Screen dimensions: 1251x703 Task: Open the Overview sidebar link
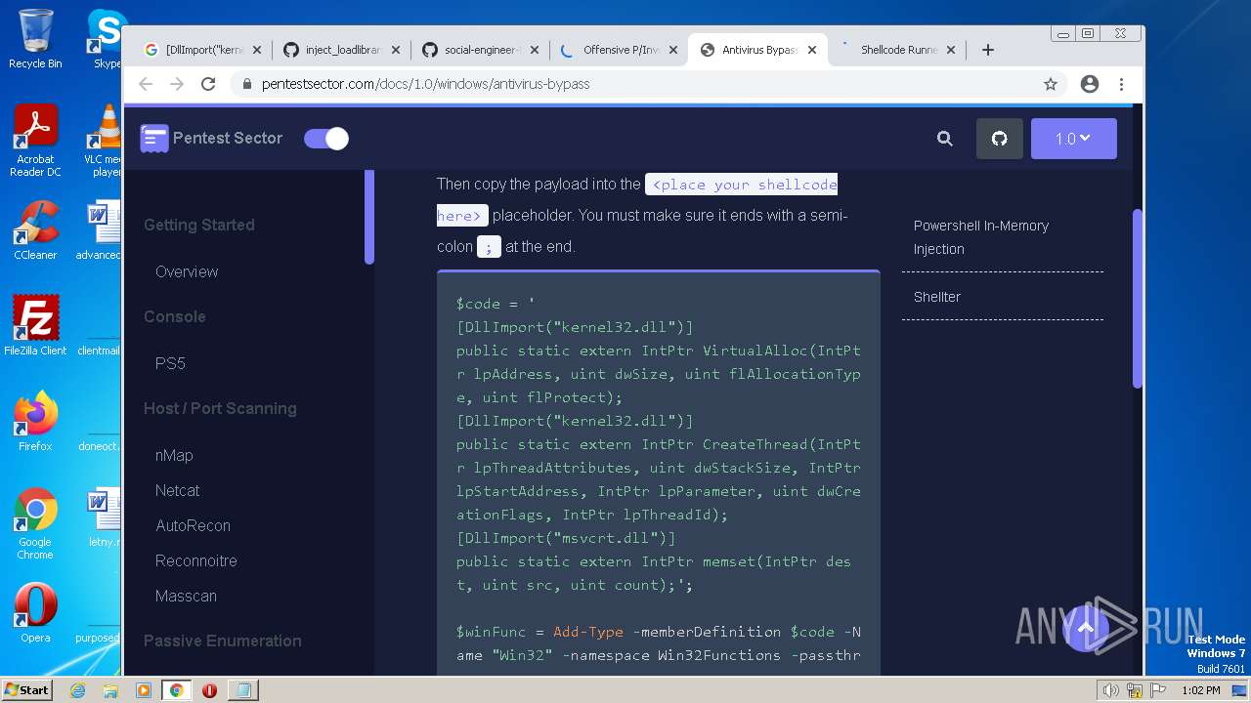click(x=187, y=271)
